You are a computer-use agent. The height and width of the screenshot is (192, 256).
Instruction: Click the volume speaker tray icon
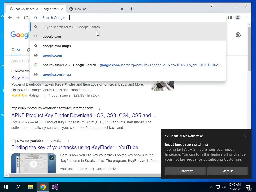pyautogui.click(x=223, y=187)
